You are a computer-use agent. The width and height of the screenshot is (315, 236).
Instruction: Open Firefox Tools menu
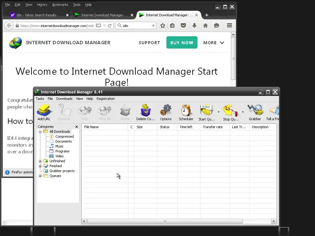pos(77,5)
